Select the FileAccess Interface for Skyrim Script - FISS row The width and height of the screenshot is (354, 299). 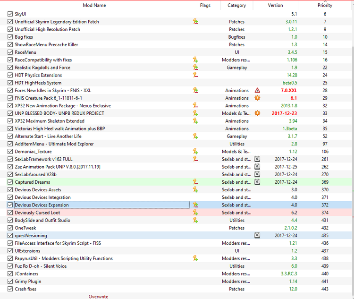176,243
